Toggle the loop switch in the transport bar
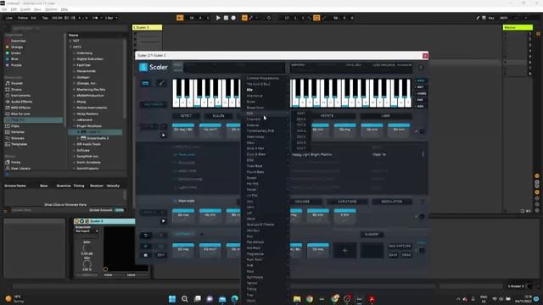Viewport: 543px width, 305px height. [x=316, y=18]
